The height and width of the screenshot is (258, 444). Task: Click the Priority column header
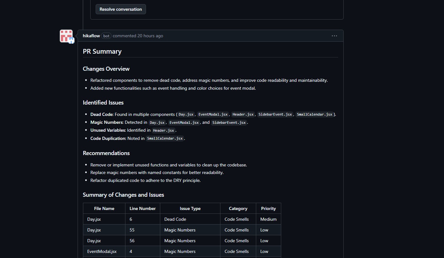pyautogui.click(x=268, y=208)
